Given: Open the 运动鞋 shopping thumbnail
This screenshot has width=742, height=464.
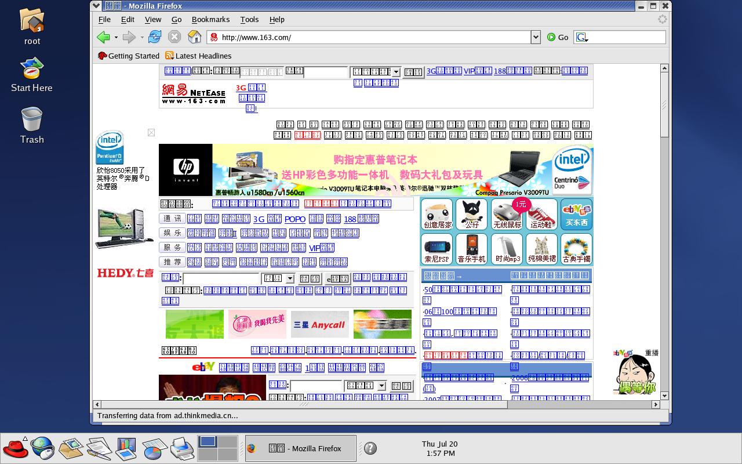Looking at the screenshot, I should [541, 214].
